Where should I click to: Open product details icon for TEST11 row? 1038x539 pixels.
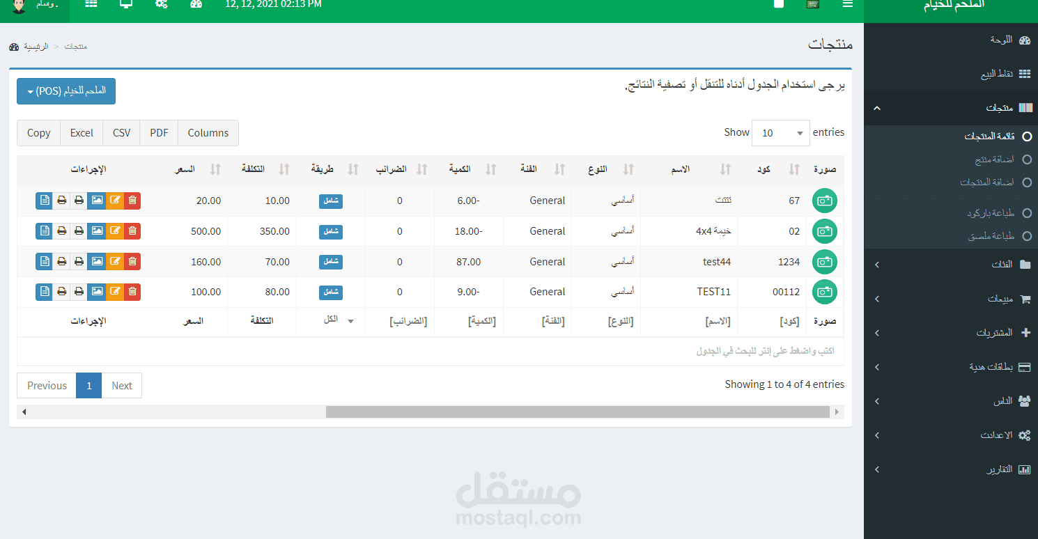point(45,292)
